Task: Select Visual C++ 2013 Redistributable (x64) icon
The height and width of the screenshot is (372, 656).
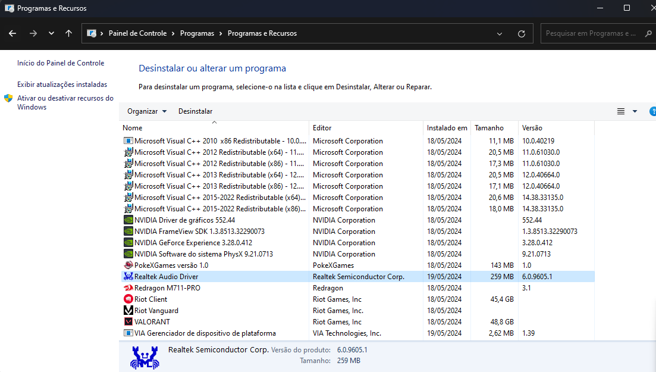Action: [128, 175]
